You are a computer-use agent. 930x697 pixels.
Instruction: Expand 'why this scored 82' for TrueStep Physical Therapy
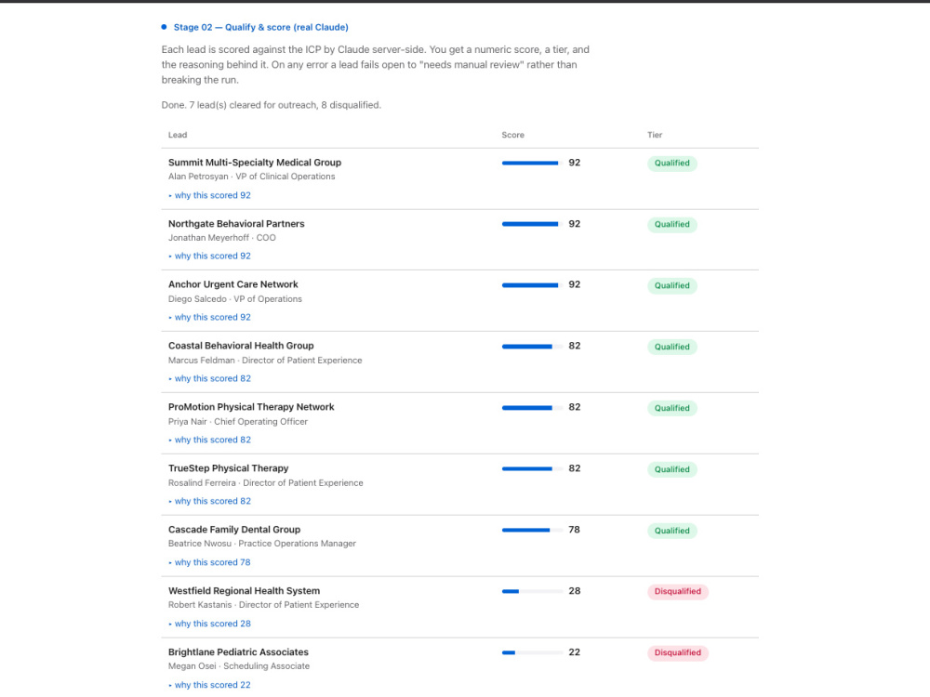[x=209, y=501]
